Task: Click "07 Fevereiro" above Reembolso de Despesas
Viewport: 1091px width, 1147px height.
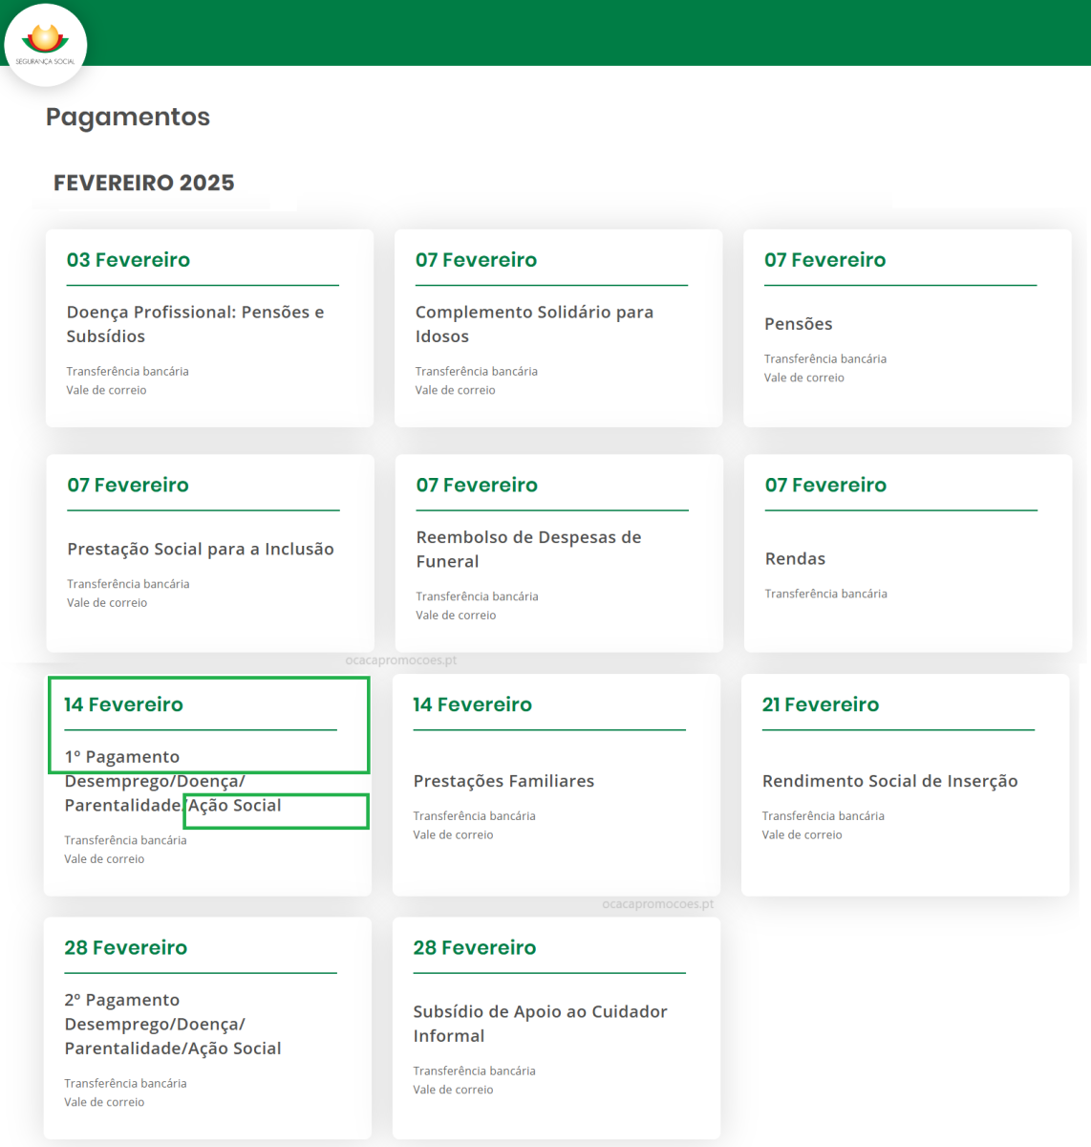Action: point(477,485)
